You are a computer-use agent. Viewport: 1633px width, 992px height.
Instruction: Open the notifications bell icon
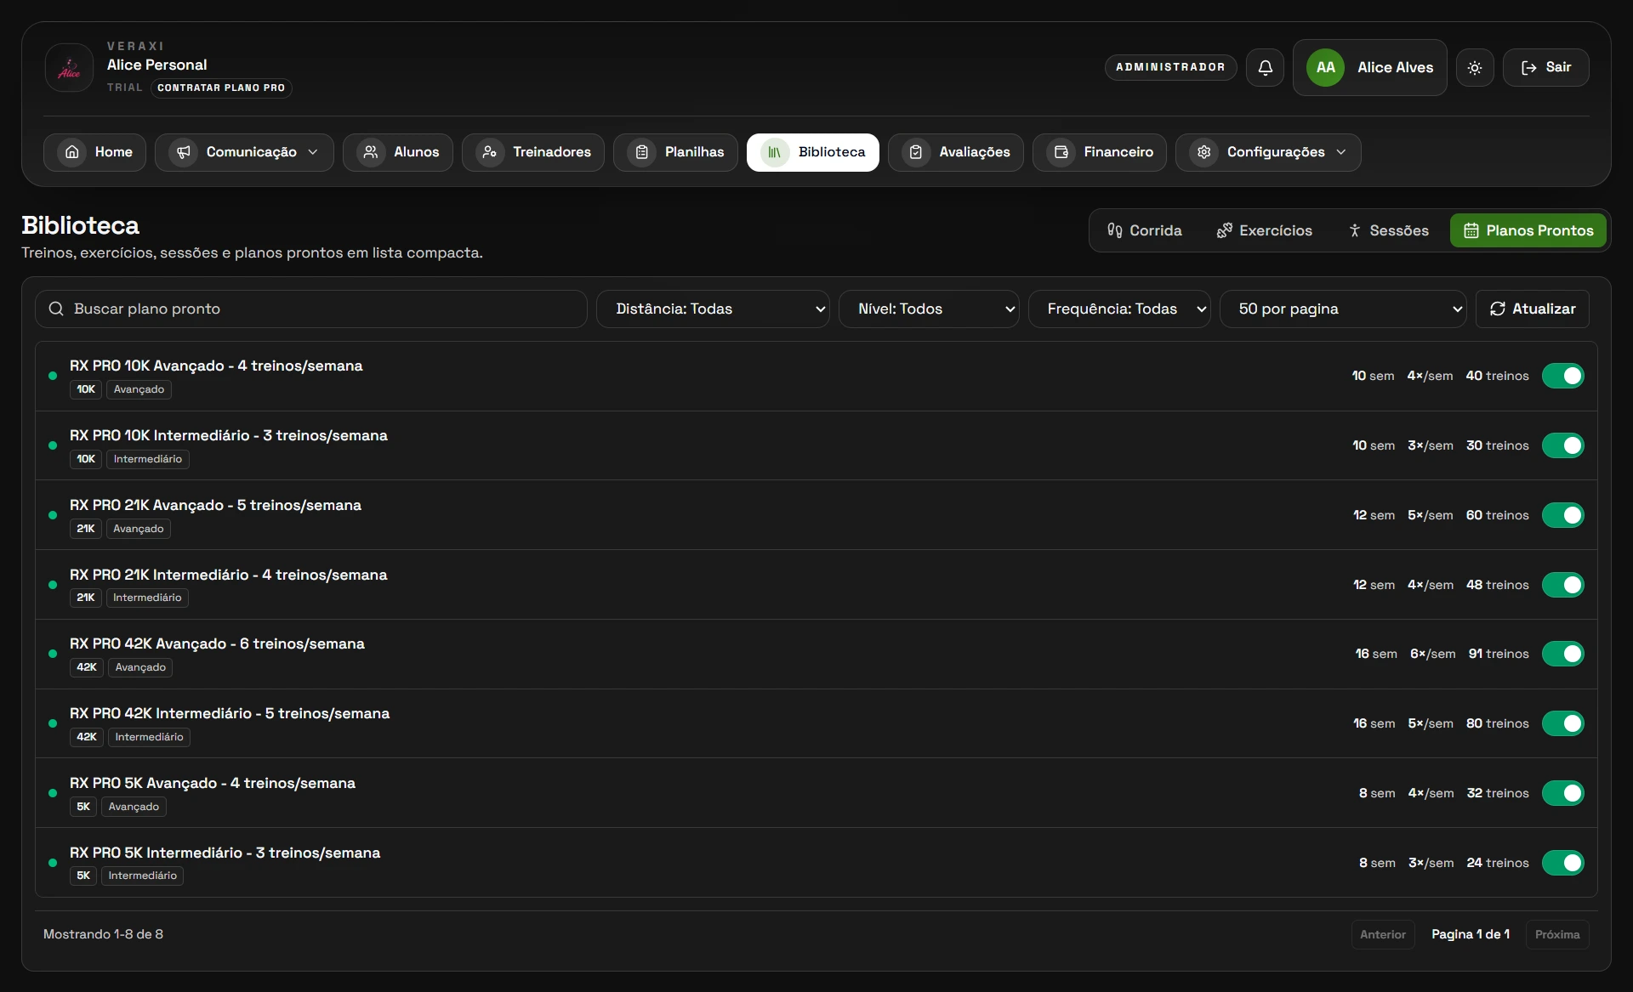pyautogui.click(x=1265, y=67)
